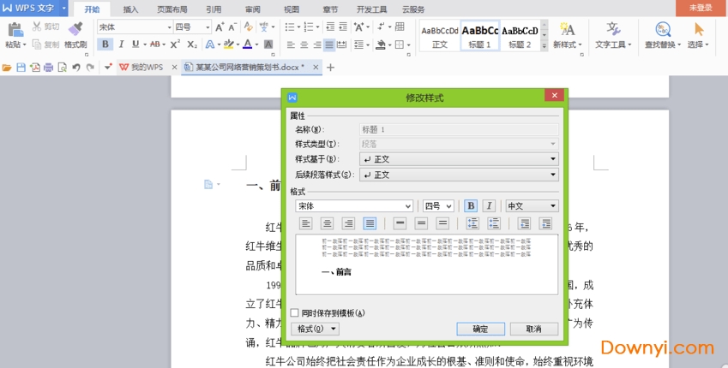The image size is (728, 368).
Task: Toggle Italic in ribbon font group
Action: point(121,44)
